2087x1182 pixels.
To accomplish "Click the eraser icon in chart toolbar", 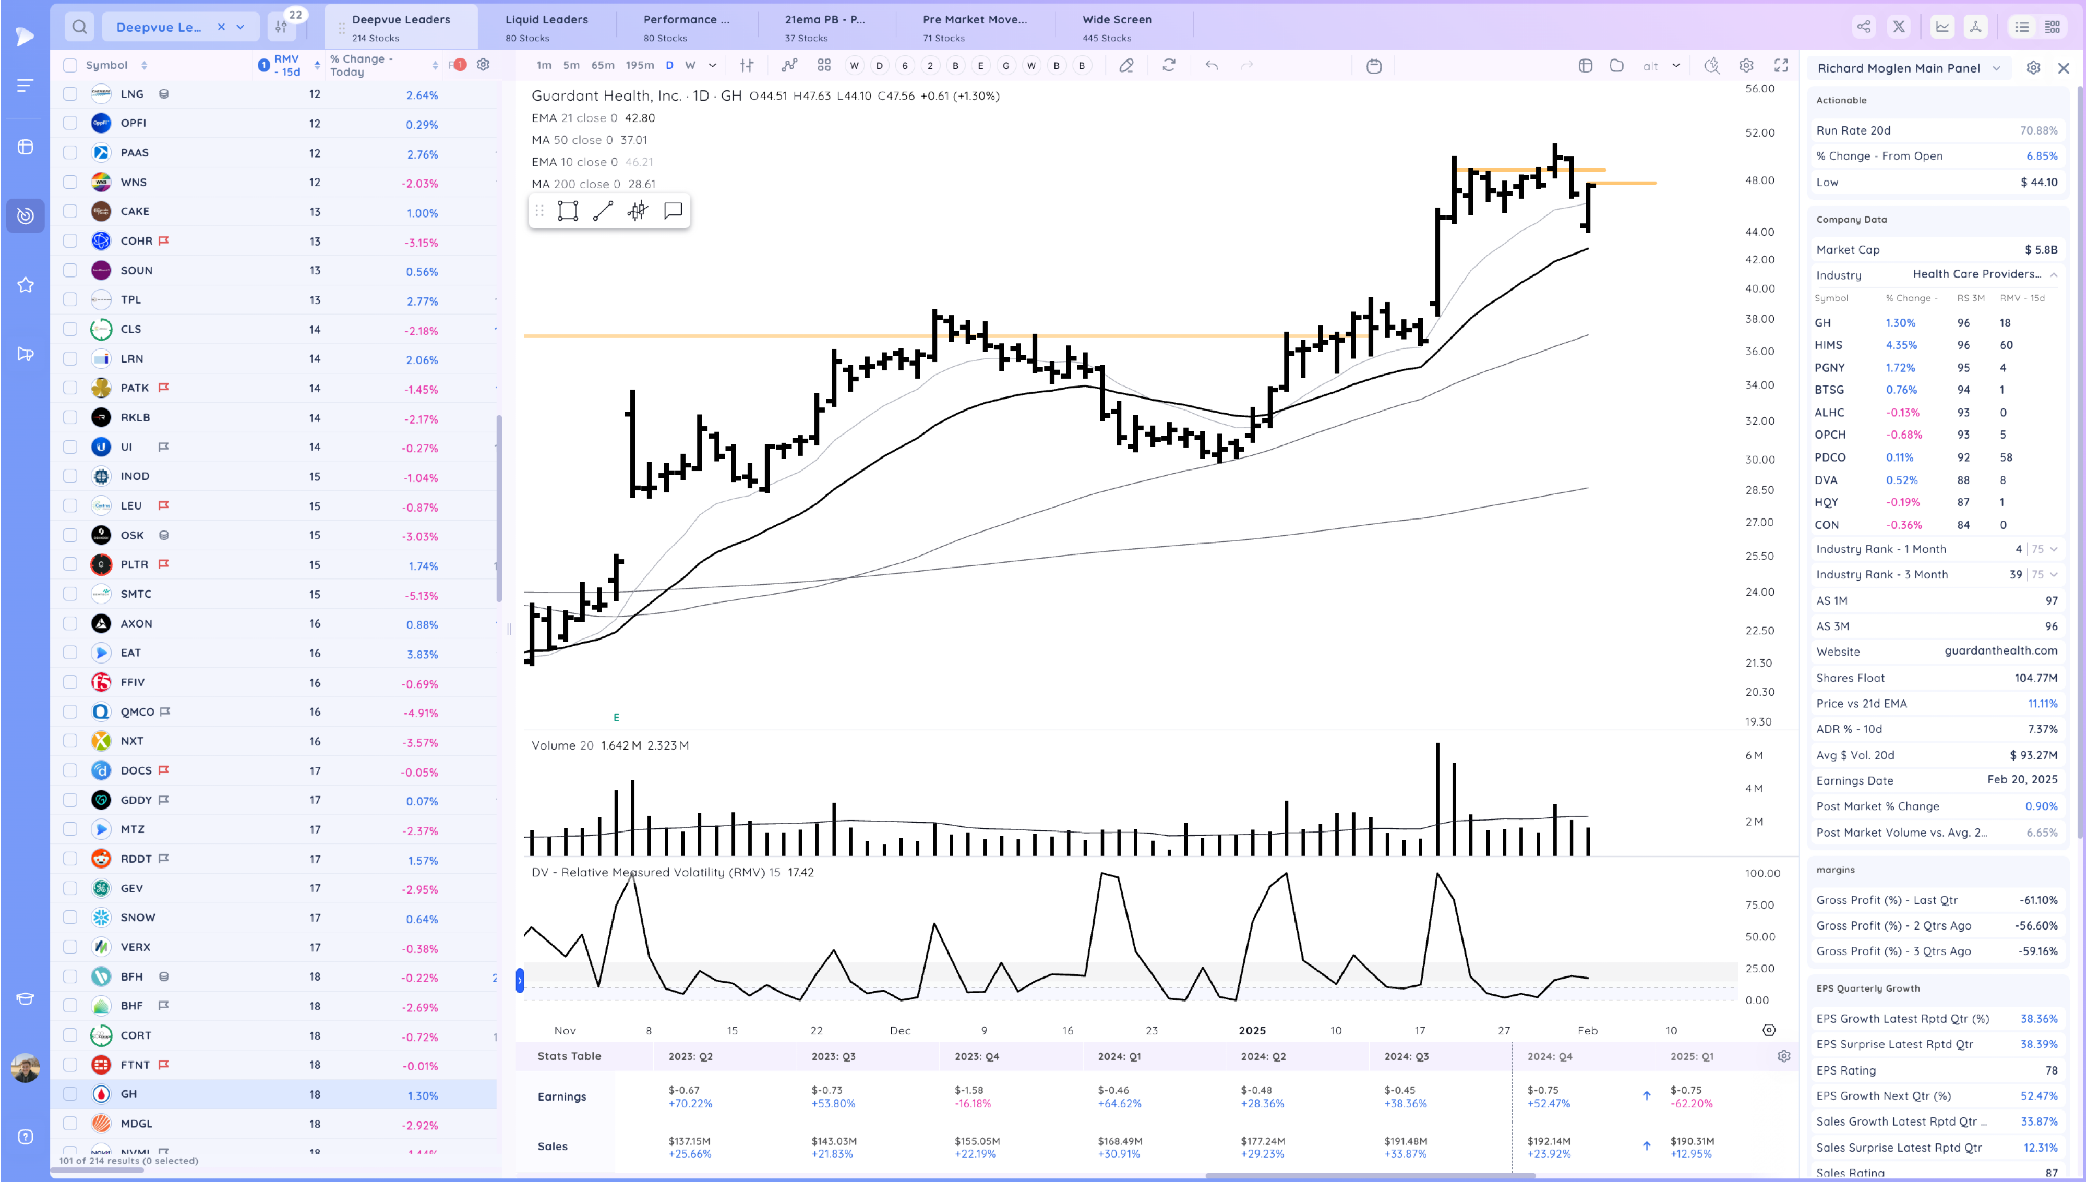I will (1126, 66).
